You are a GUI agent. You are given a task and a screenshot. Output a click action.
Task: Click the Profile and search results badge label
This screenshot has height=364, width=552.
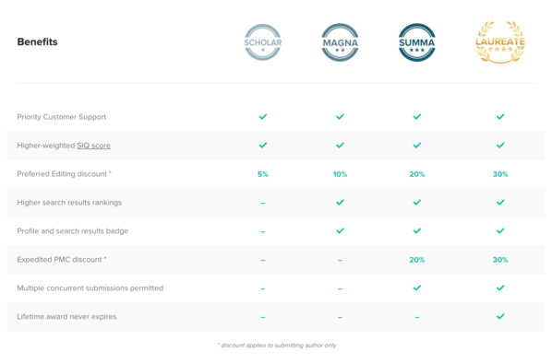tap(73, 231)
